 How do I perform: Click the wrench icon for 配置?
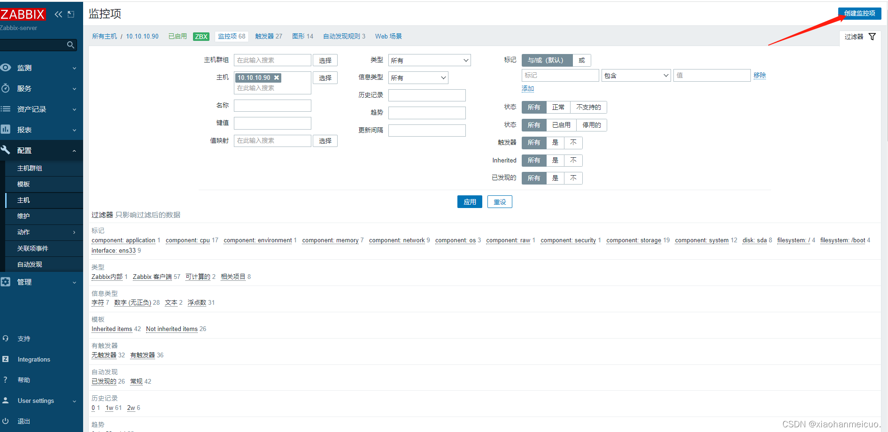(6, 150)
